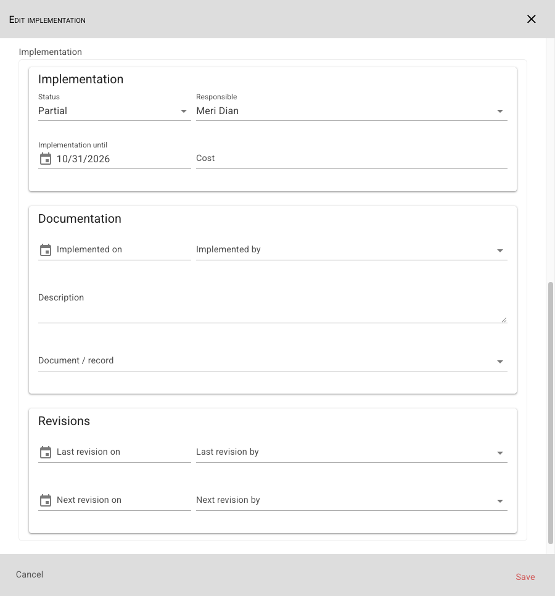Expand the Implemented by dropdown
The height and width of the screenshot is (596, 555).
(351, 250)
